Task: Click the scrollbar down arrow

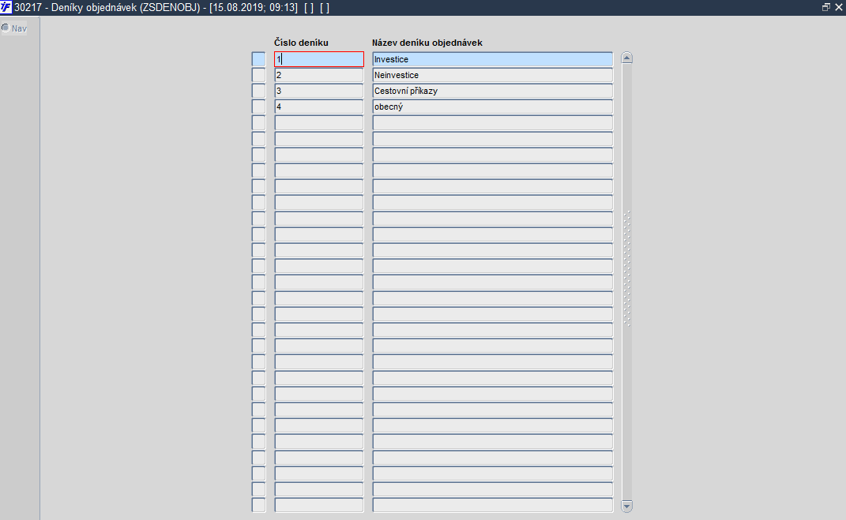Action: [626, 506]
